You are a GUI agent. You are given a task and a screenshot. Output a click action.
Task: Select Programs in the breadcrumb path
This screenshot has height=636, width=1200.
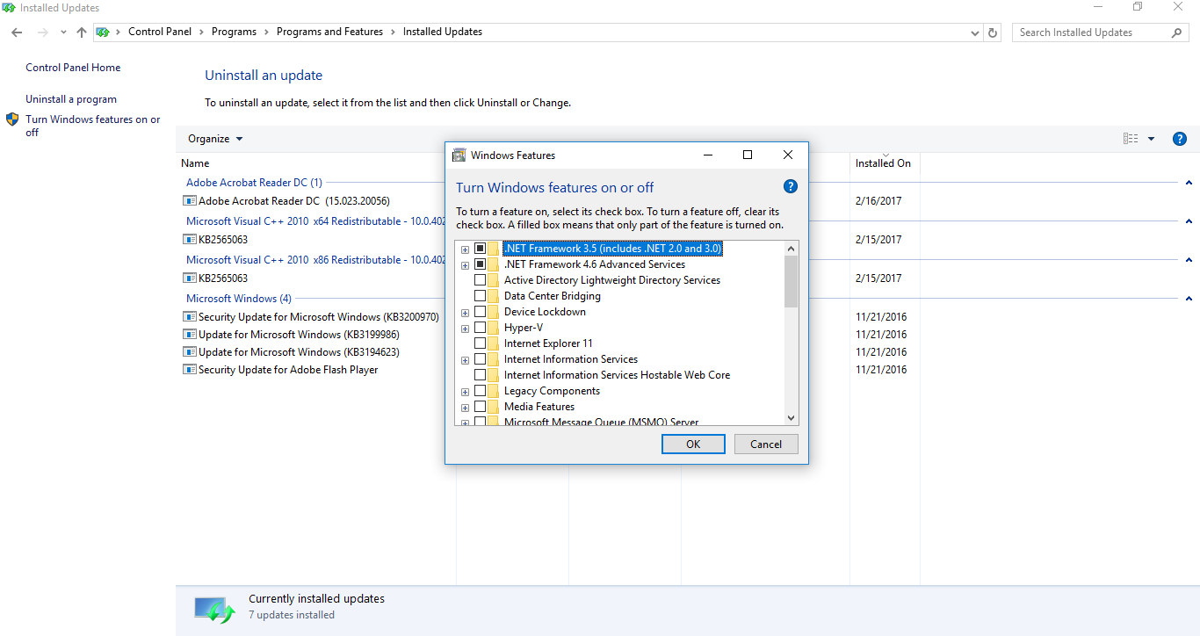(x=234, y=32)
